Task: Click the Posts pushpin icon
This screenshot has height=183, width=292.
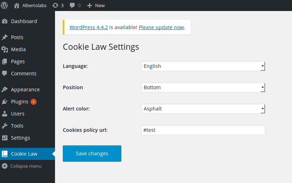Action: 5,37
